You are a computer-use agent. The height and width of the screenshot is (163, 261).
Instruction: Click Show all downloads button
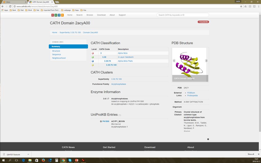pos(251,154)
